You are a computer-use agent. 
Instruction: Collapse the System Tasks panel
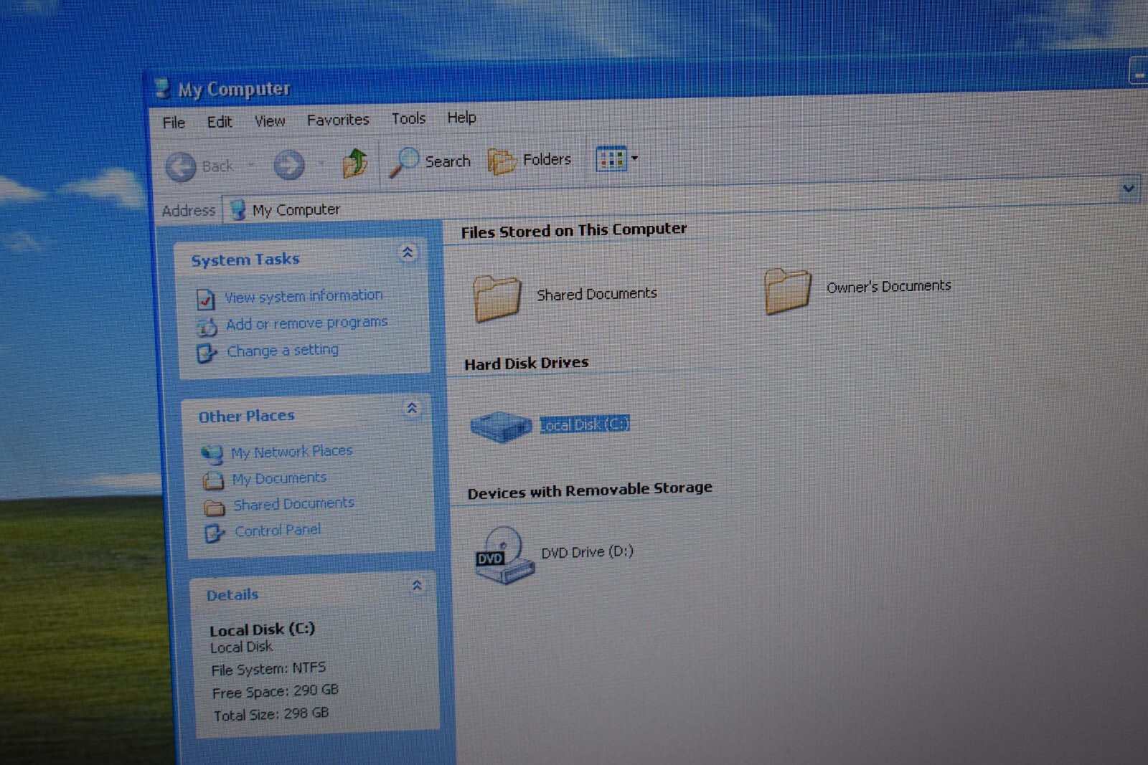point(407,252)
